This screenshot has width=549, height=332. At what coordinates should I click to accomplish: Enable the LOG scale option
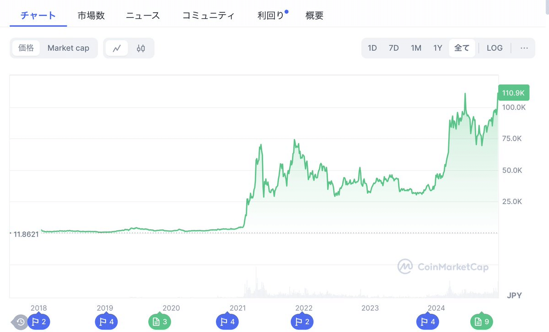(x=495, y=47)
